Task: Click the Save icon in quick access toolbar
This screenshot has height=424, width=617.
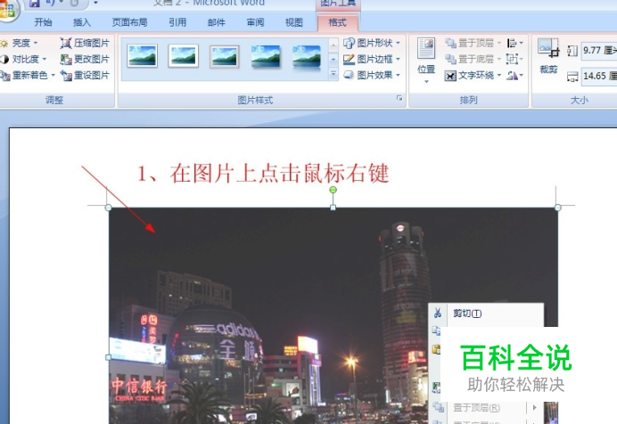Action: (x=35, y=4)
